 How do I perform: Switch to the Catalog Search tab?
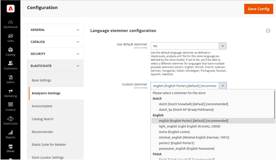42,119
